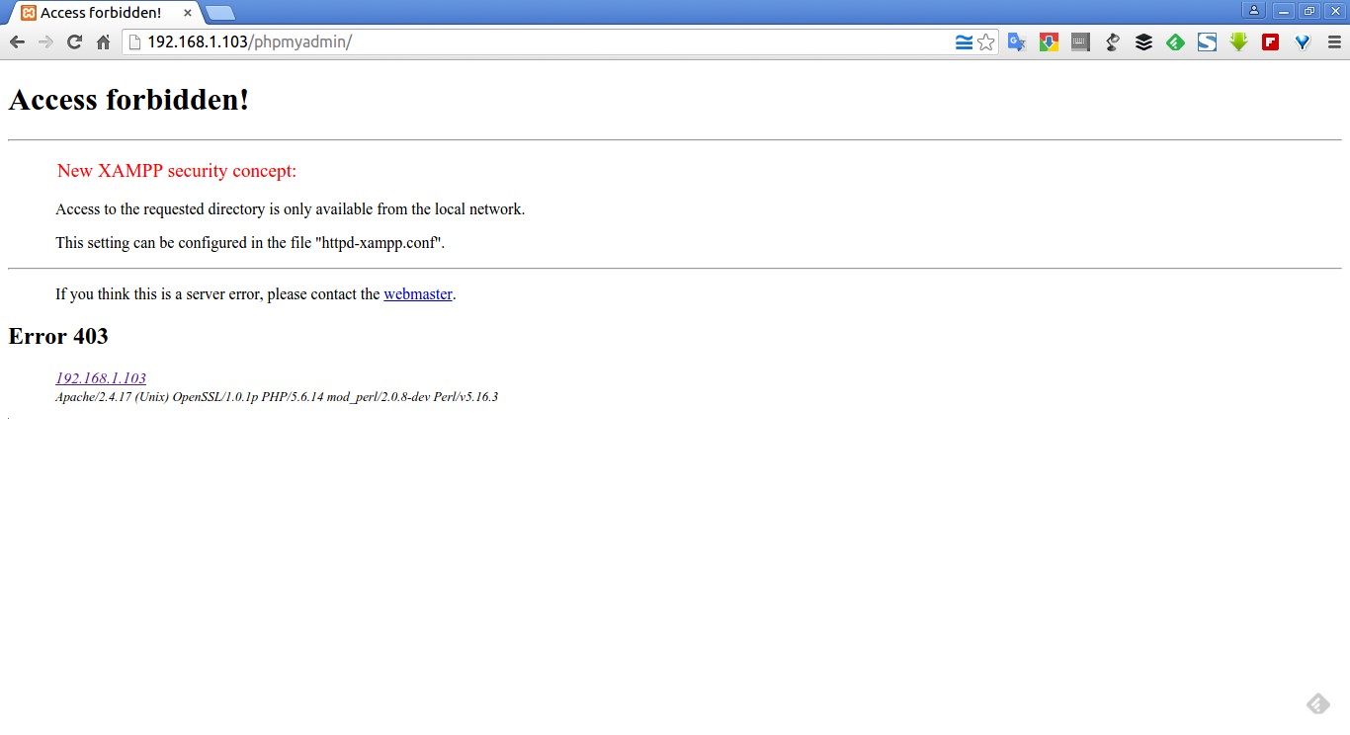Image resolution: width=1350 pixels, height=735 pixels.
Task: Click the blue funnel extension icon
Action: pyautogui.click(x=1302, y=42)
